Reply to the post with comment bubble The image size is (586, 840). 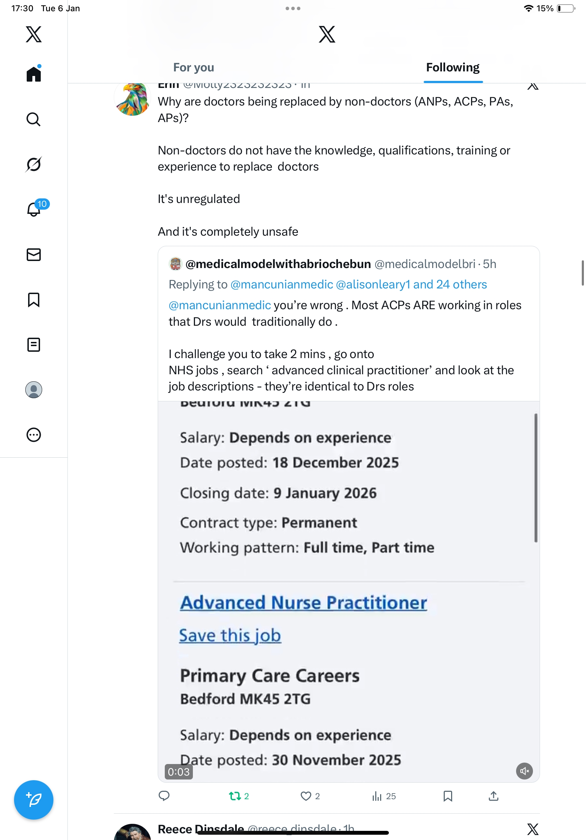tap(164, 796)
